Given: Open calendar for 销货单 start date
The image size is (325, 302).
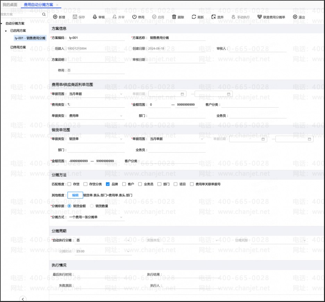Looking at the screenshot, I should [263, 139].
